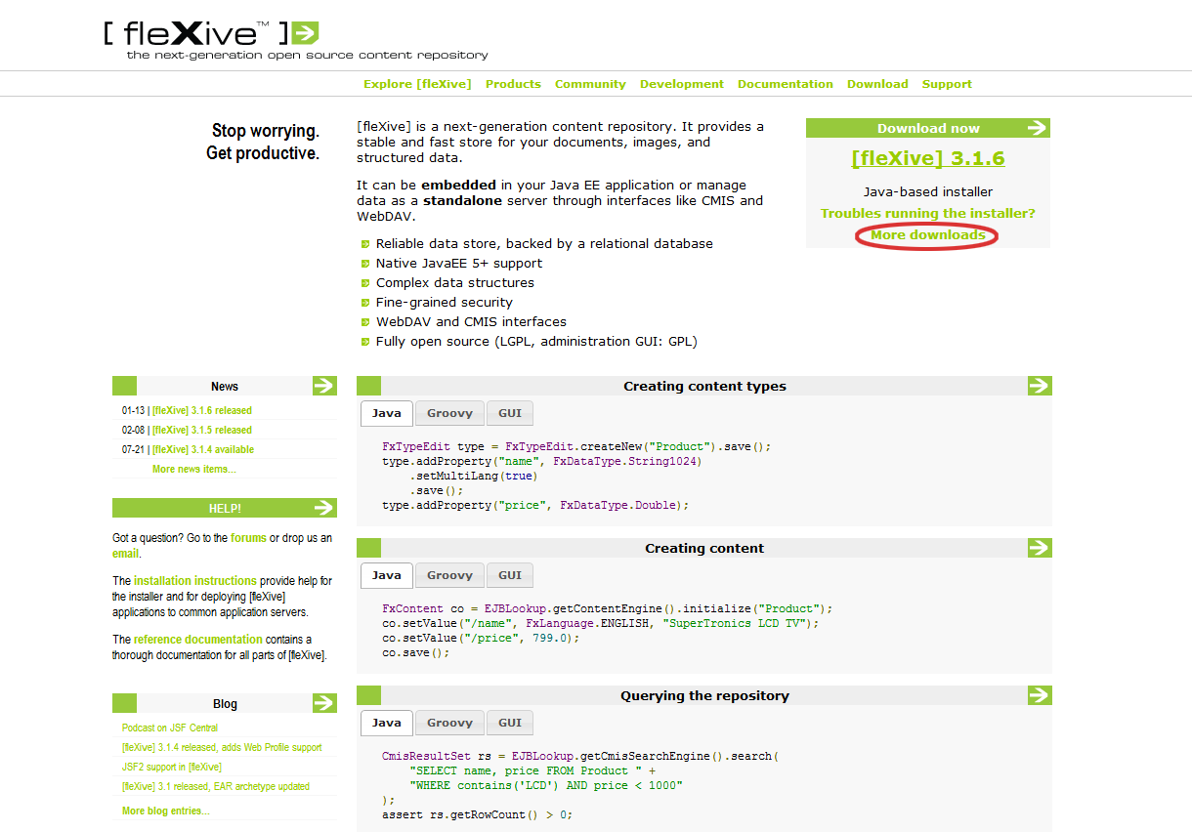
Task: Click the arrow icon in the News header
Action: [324, 386]
